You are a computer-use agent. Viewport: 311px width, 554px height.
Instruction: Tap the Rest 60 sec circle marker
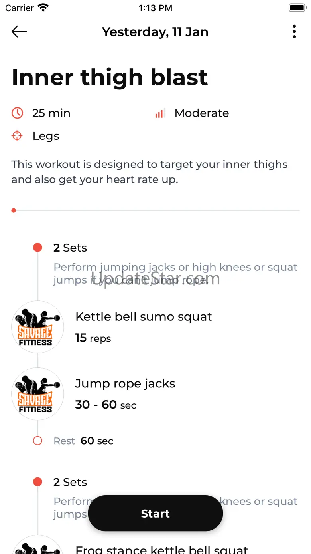click(x=37, y=441)
